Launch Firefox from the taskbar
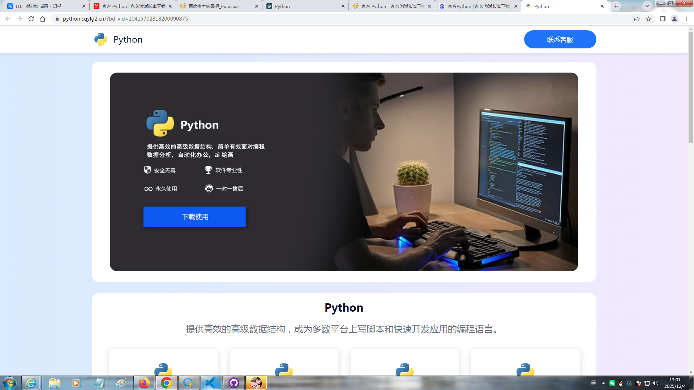Image resolution: width=694 pixels, height=390 pixels. point(144,383)
